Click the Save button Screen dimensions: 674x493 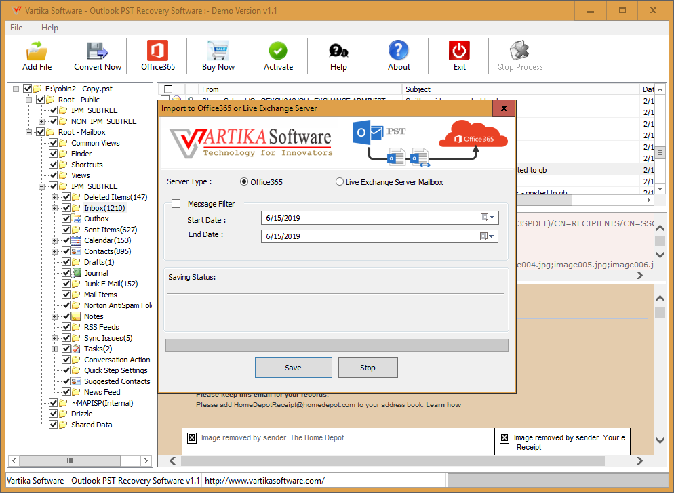293,368
